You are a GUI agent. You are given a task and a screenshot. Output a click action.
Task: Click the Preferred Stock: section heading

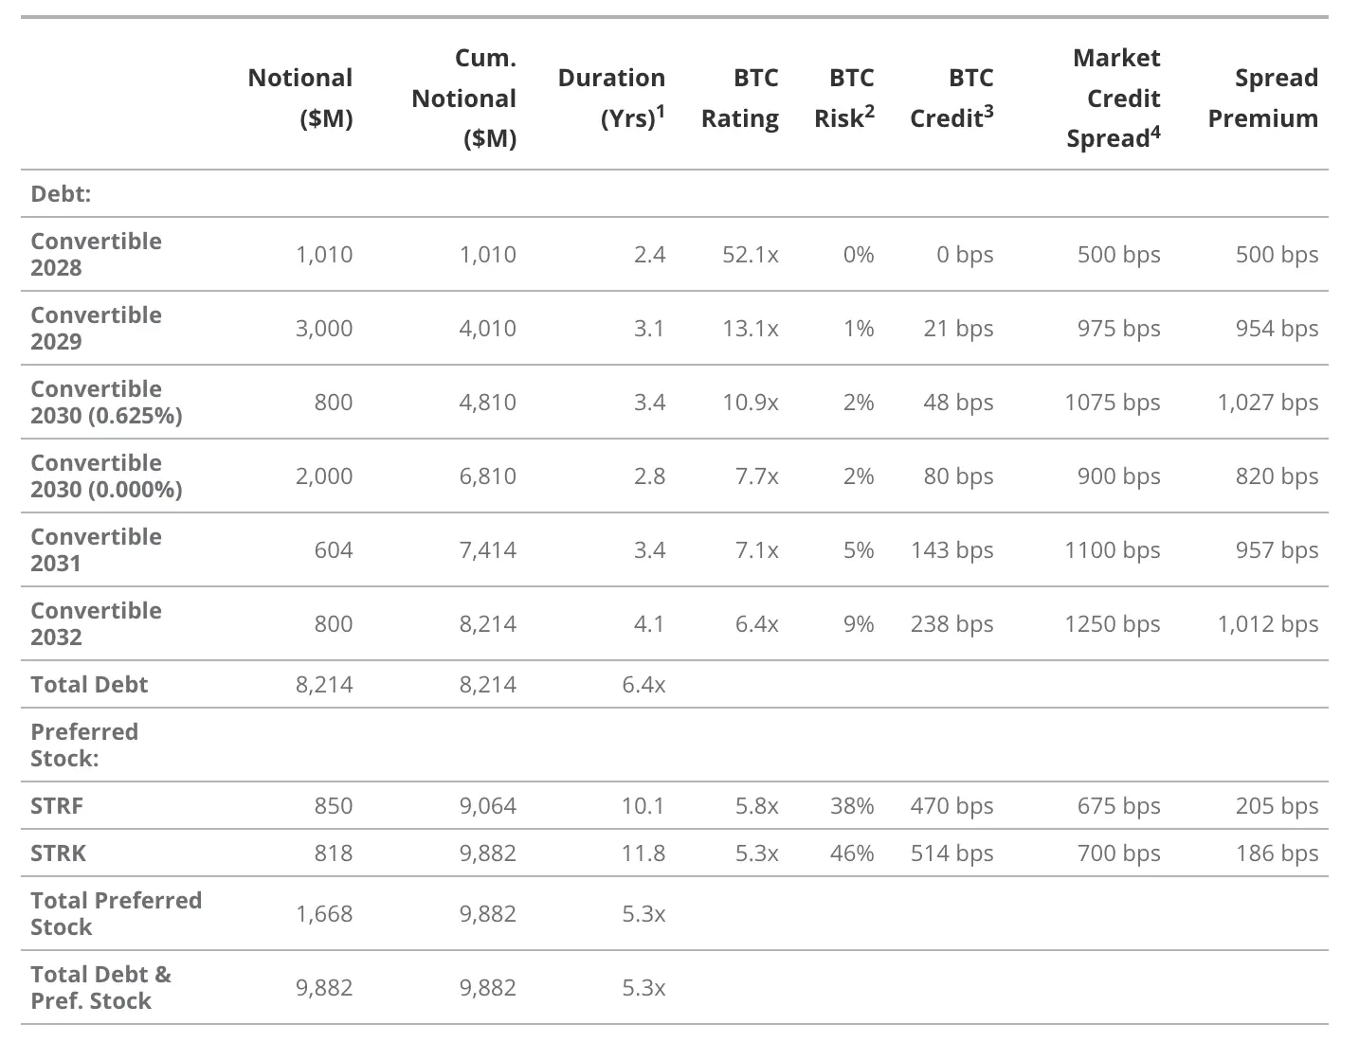[84, 745]
